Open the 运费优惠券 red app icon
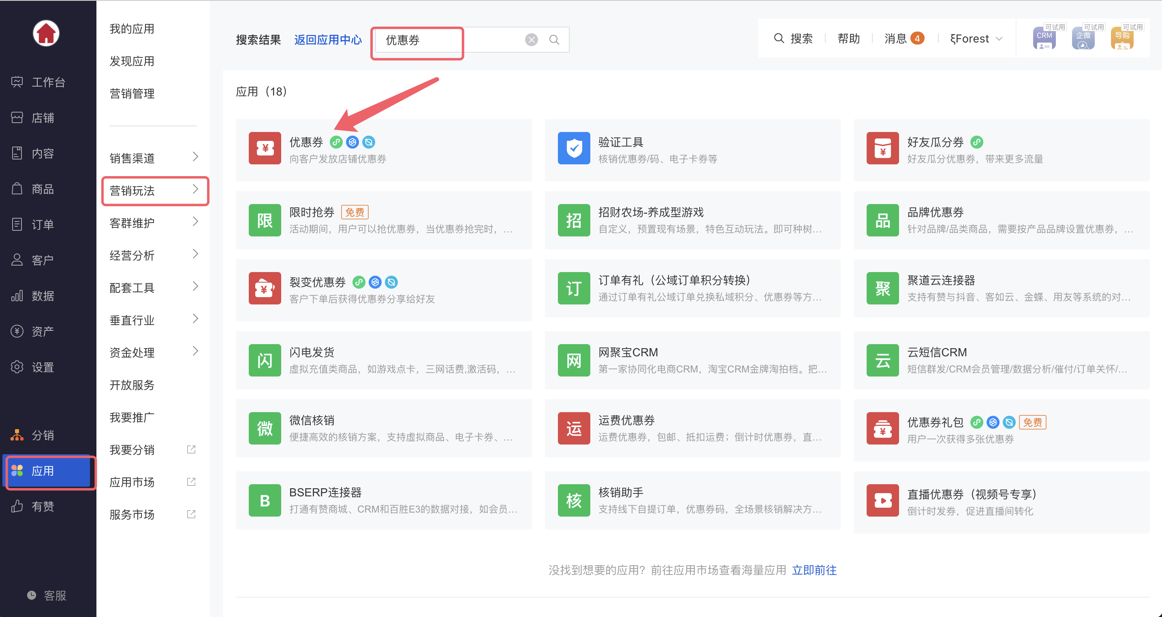1162x617 pixels. pos(574,428)
